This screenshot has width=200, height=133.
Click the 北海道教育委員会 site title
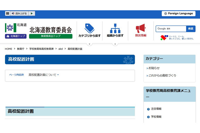click(51, 30)
